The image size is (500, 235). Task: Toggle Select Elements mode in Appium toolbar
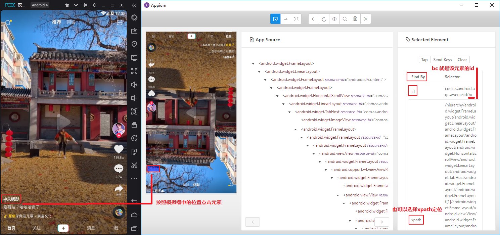click(x=275, y=19)
